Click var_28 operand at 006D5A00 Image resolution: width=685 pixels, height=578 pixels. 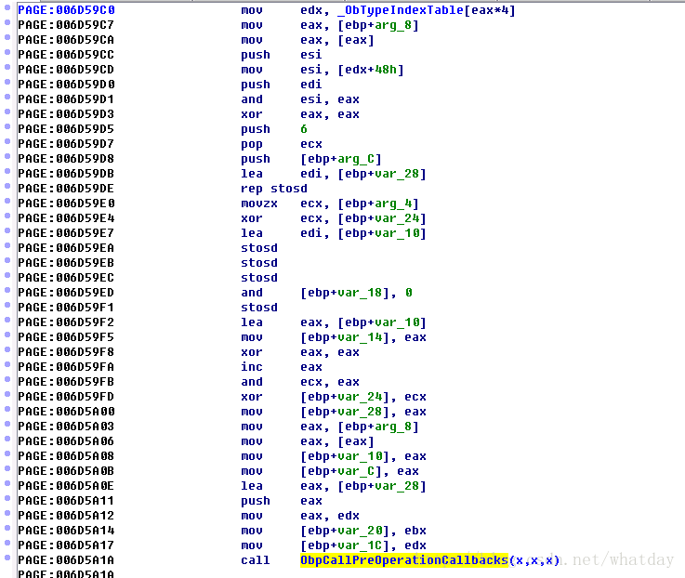tap(360, 412)
